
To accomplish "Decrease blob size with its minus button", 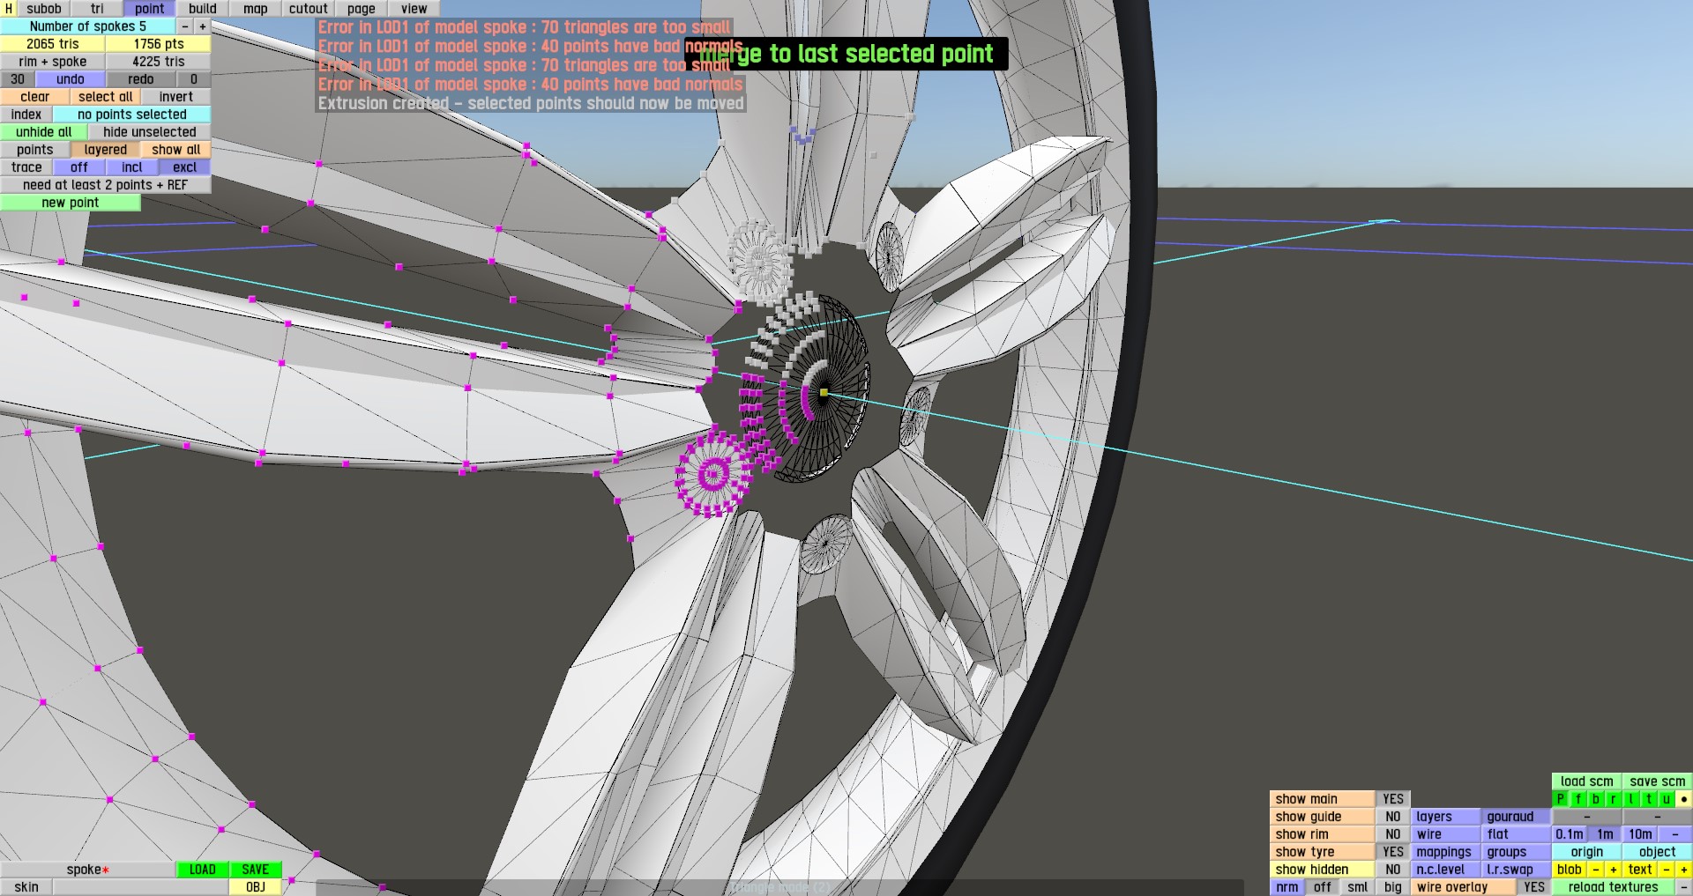I will 1596,870.
